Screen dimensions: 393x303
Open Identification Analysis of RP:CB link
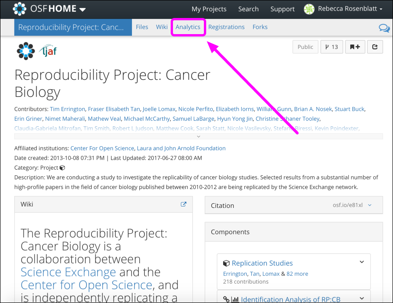[291, 299]
